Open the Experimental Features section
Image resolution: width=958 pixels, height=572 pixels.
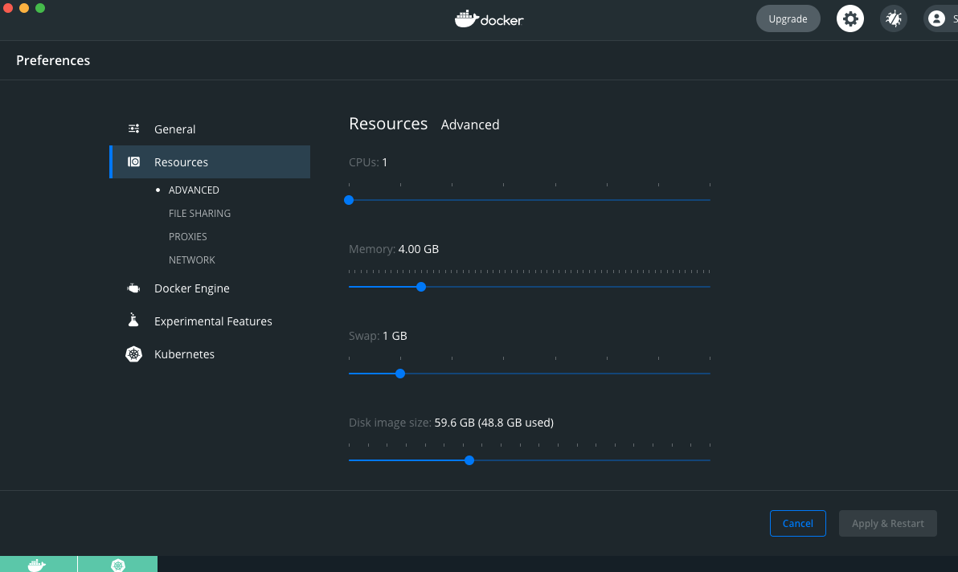click(x=211, y=321)
